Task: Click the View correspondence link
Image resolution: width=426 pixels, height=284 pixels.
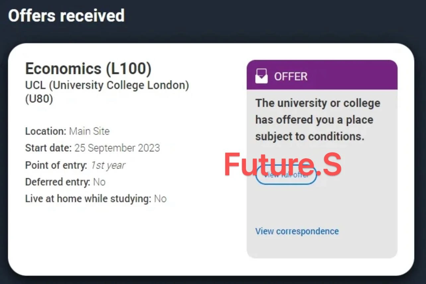Action: (x=297, y=231)
